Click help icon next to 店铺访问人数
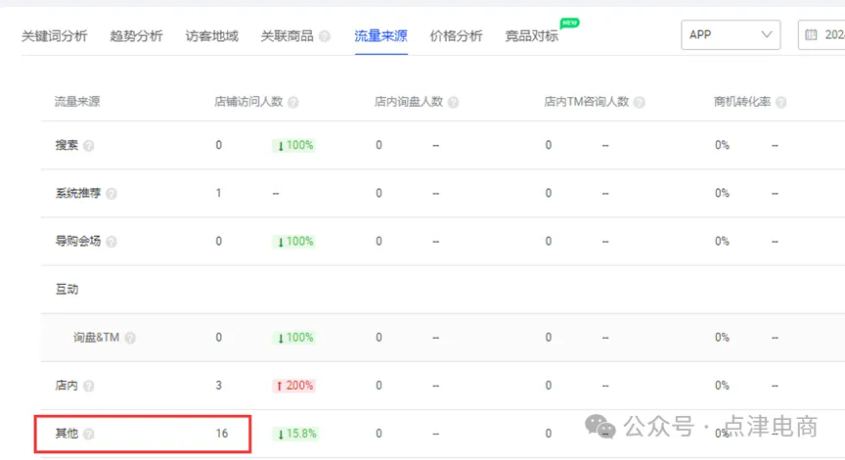 click(x=293, y=103)
